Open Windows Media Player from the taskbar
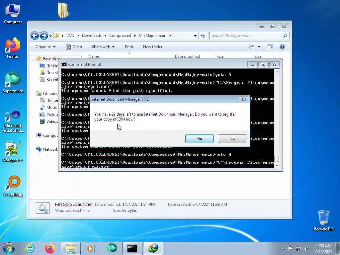The height and width of the screenshot is (255, 340). tap(91, 248)
